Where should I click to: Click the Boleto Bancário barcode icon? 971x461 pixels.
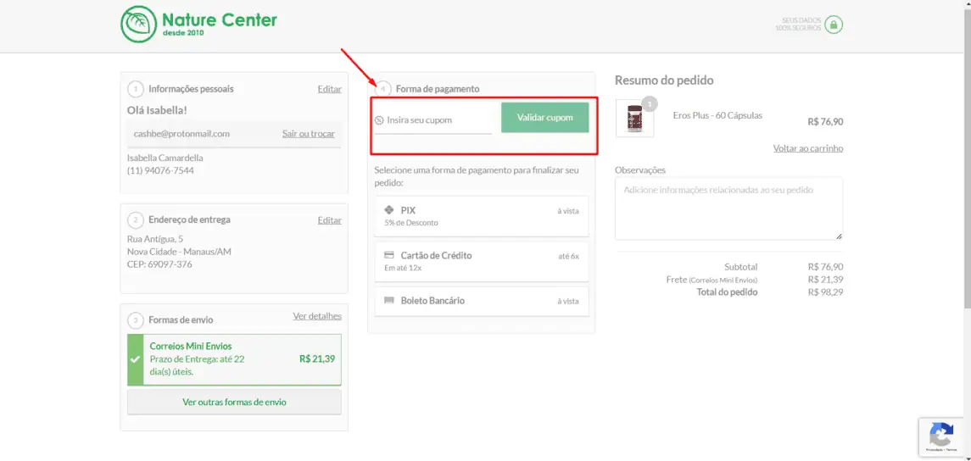[389, 301]
